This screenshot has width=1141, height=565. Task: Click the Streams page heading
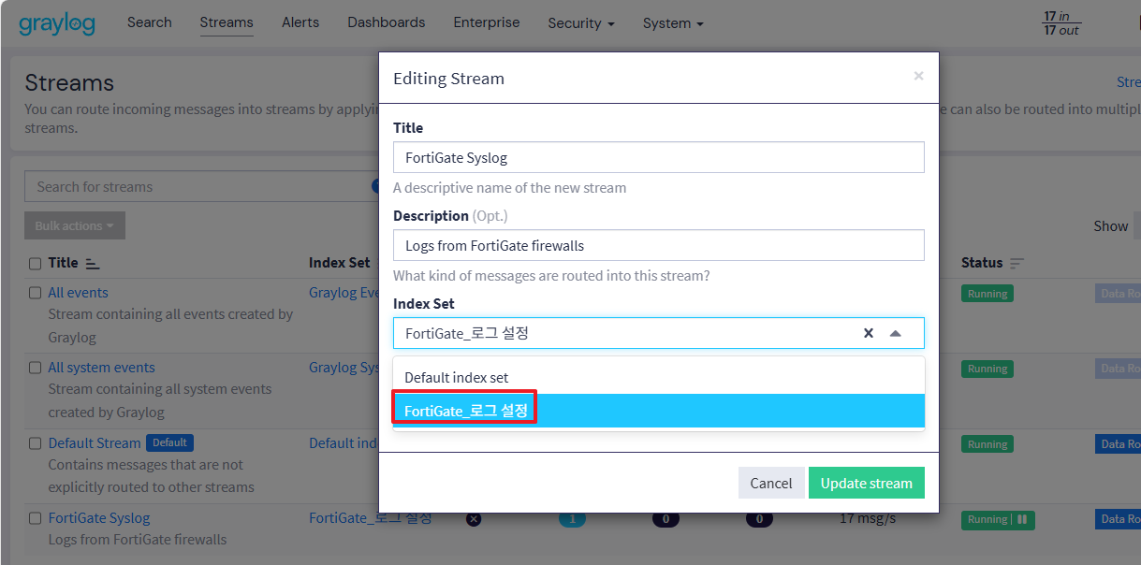pos(69,82)
